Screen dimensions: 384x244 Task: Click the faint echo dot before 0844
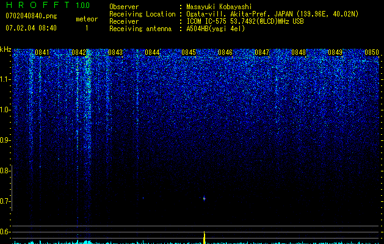143,198
